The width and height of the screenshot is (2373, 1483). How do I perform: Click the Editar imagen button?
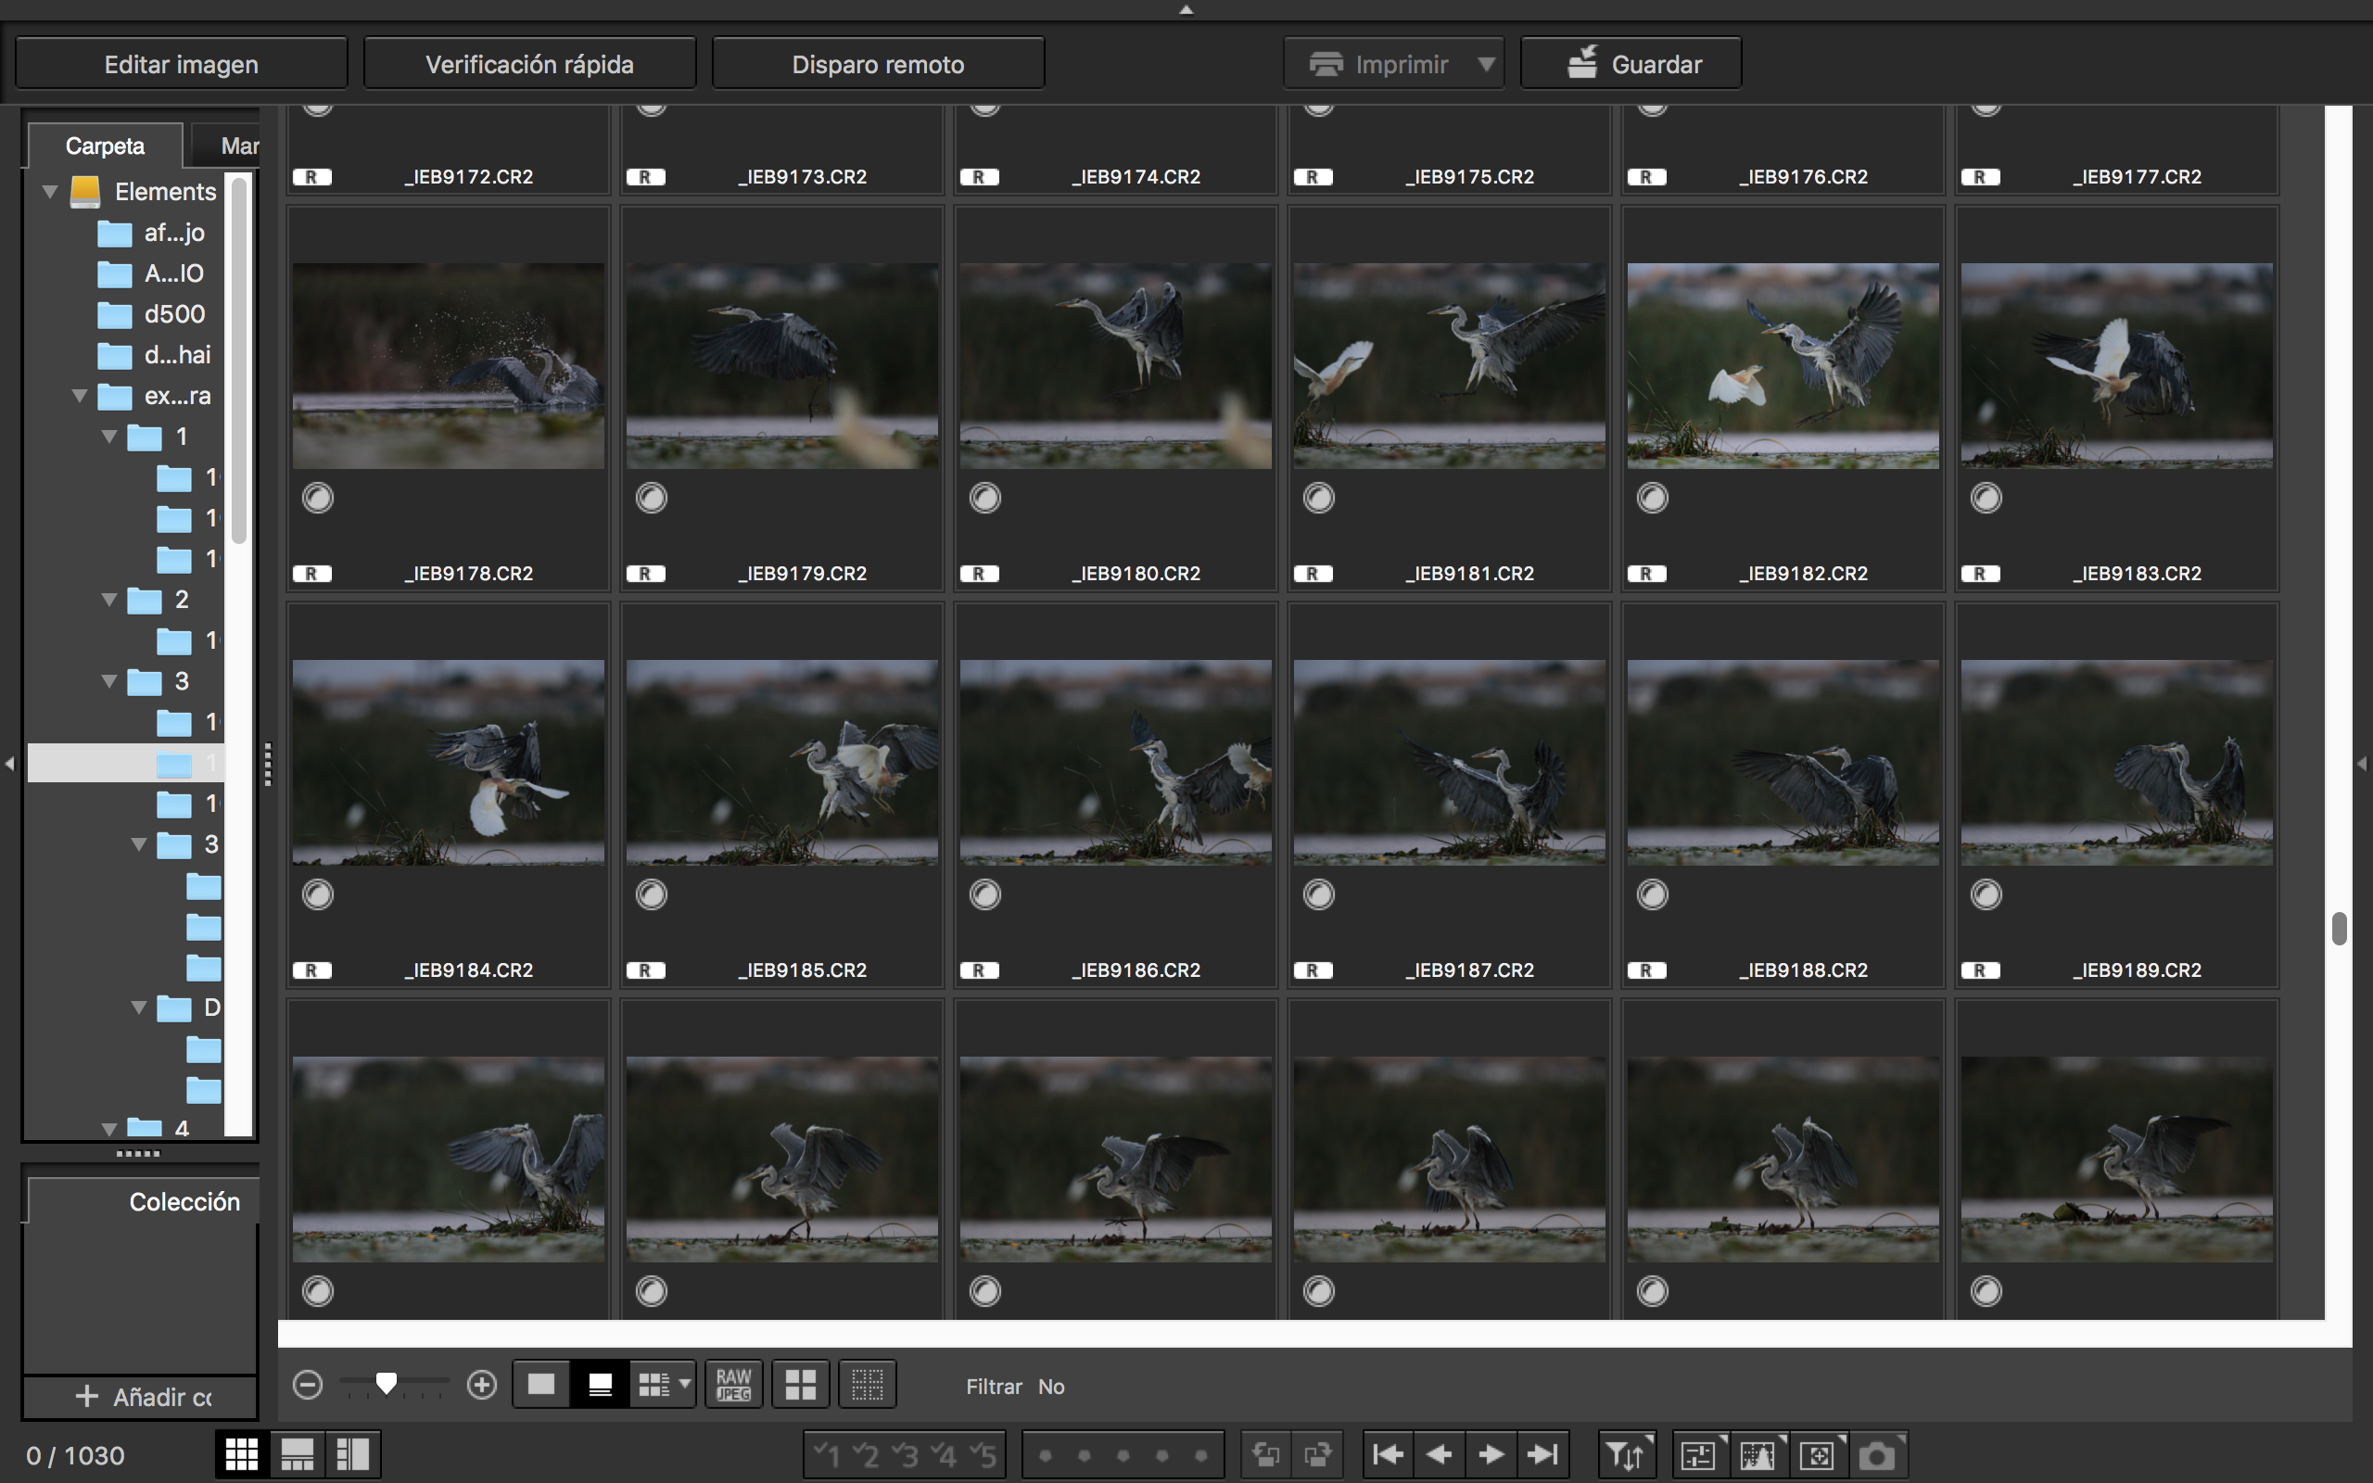182,64
